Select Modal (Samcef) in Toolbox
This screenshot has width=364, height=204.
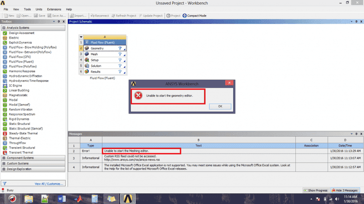click(x=20, y=105)
